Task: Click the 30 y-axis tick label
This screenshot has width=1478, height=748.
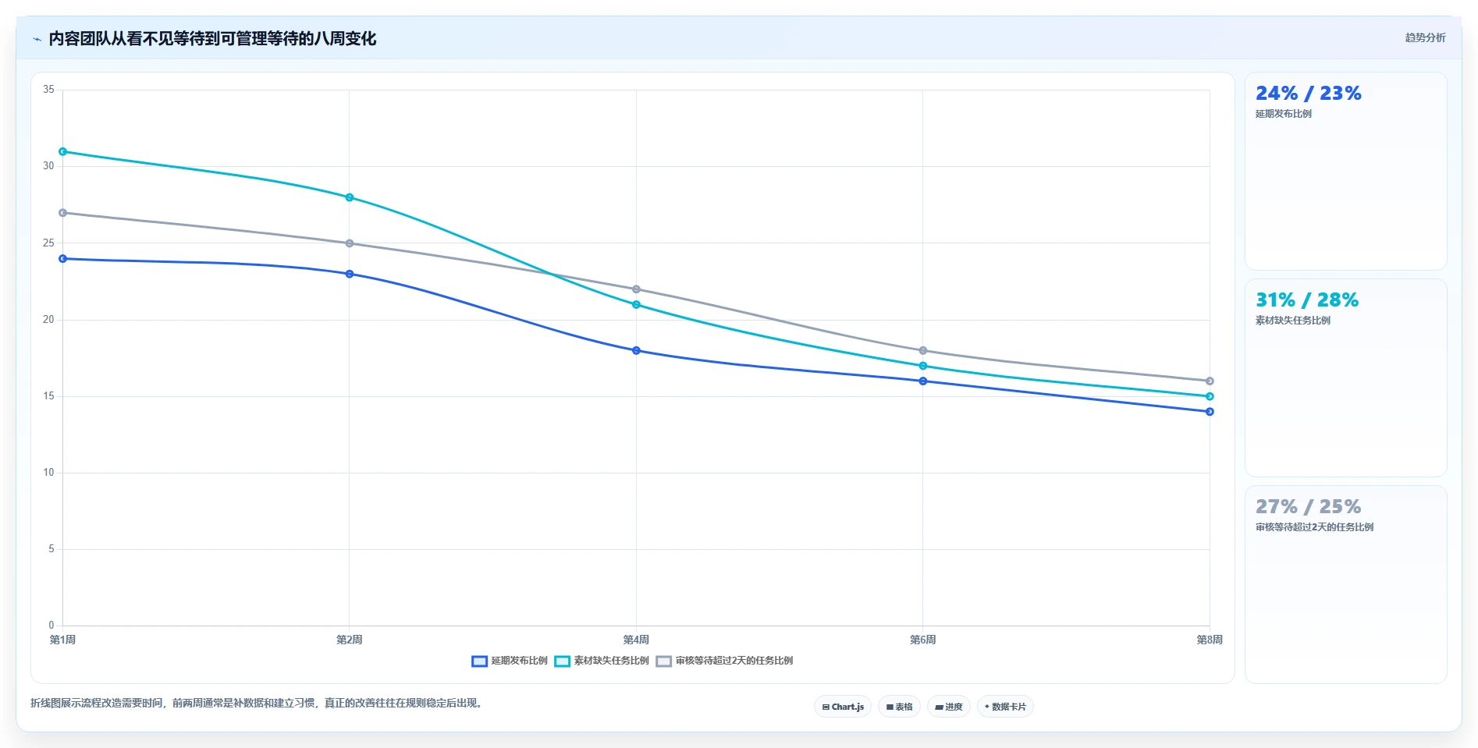Action: tap(48, 166)
